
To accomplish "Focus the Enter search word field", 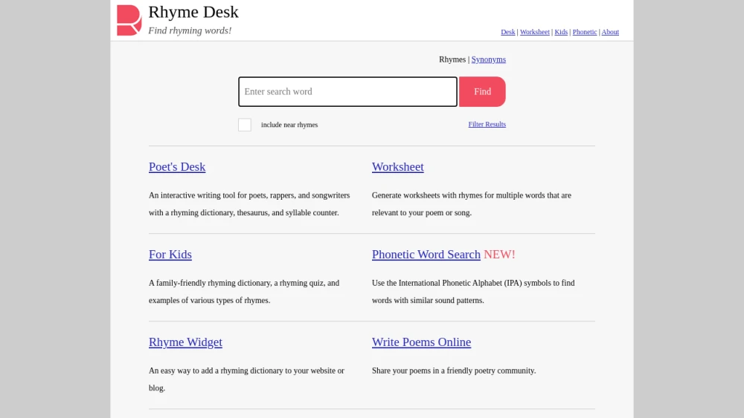I will pos(347,91).
